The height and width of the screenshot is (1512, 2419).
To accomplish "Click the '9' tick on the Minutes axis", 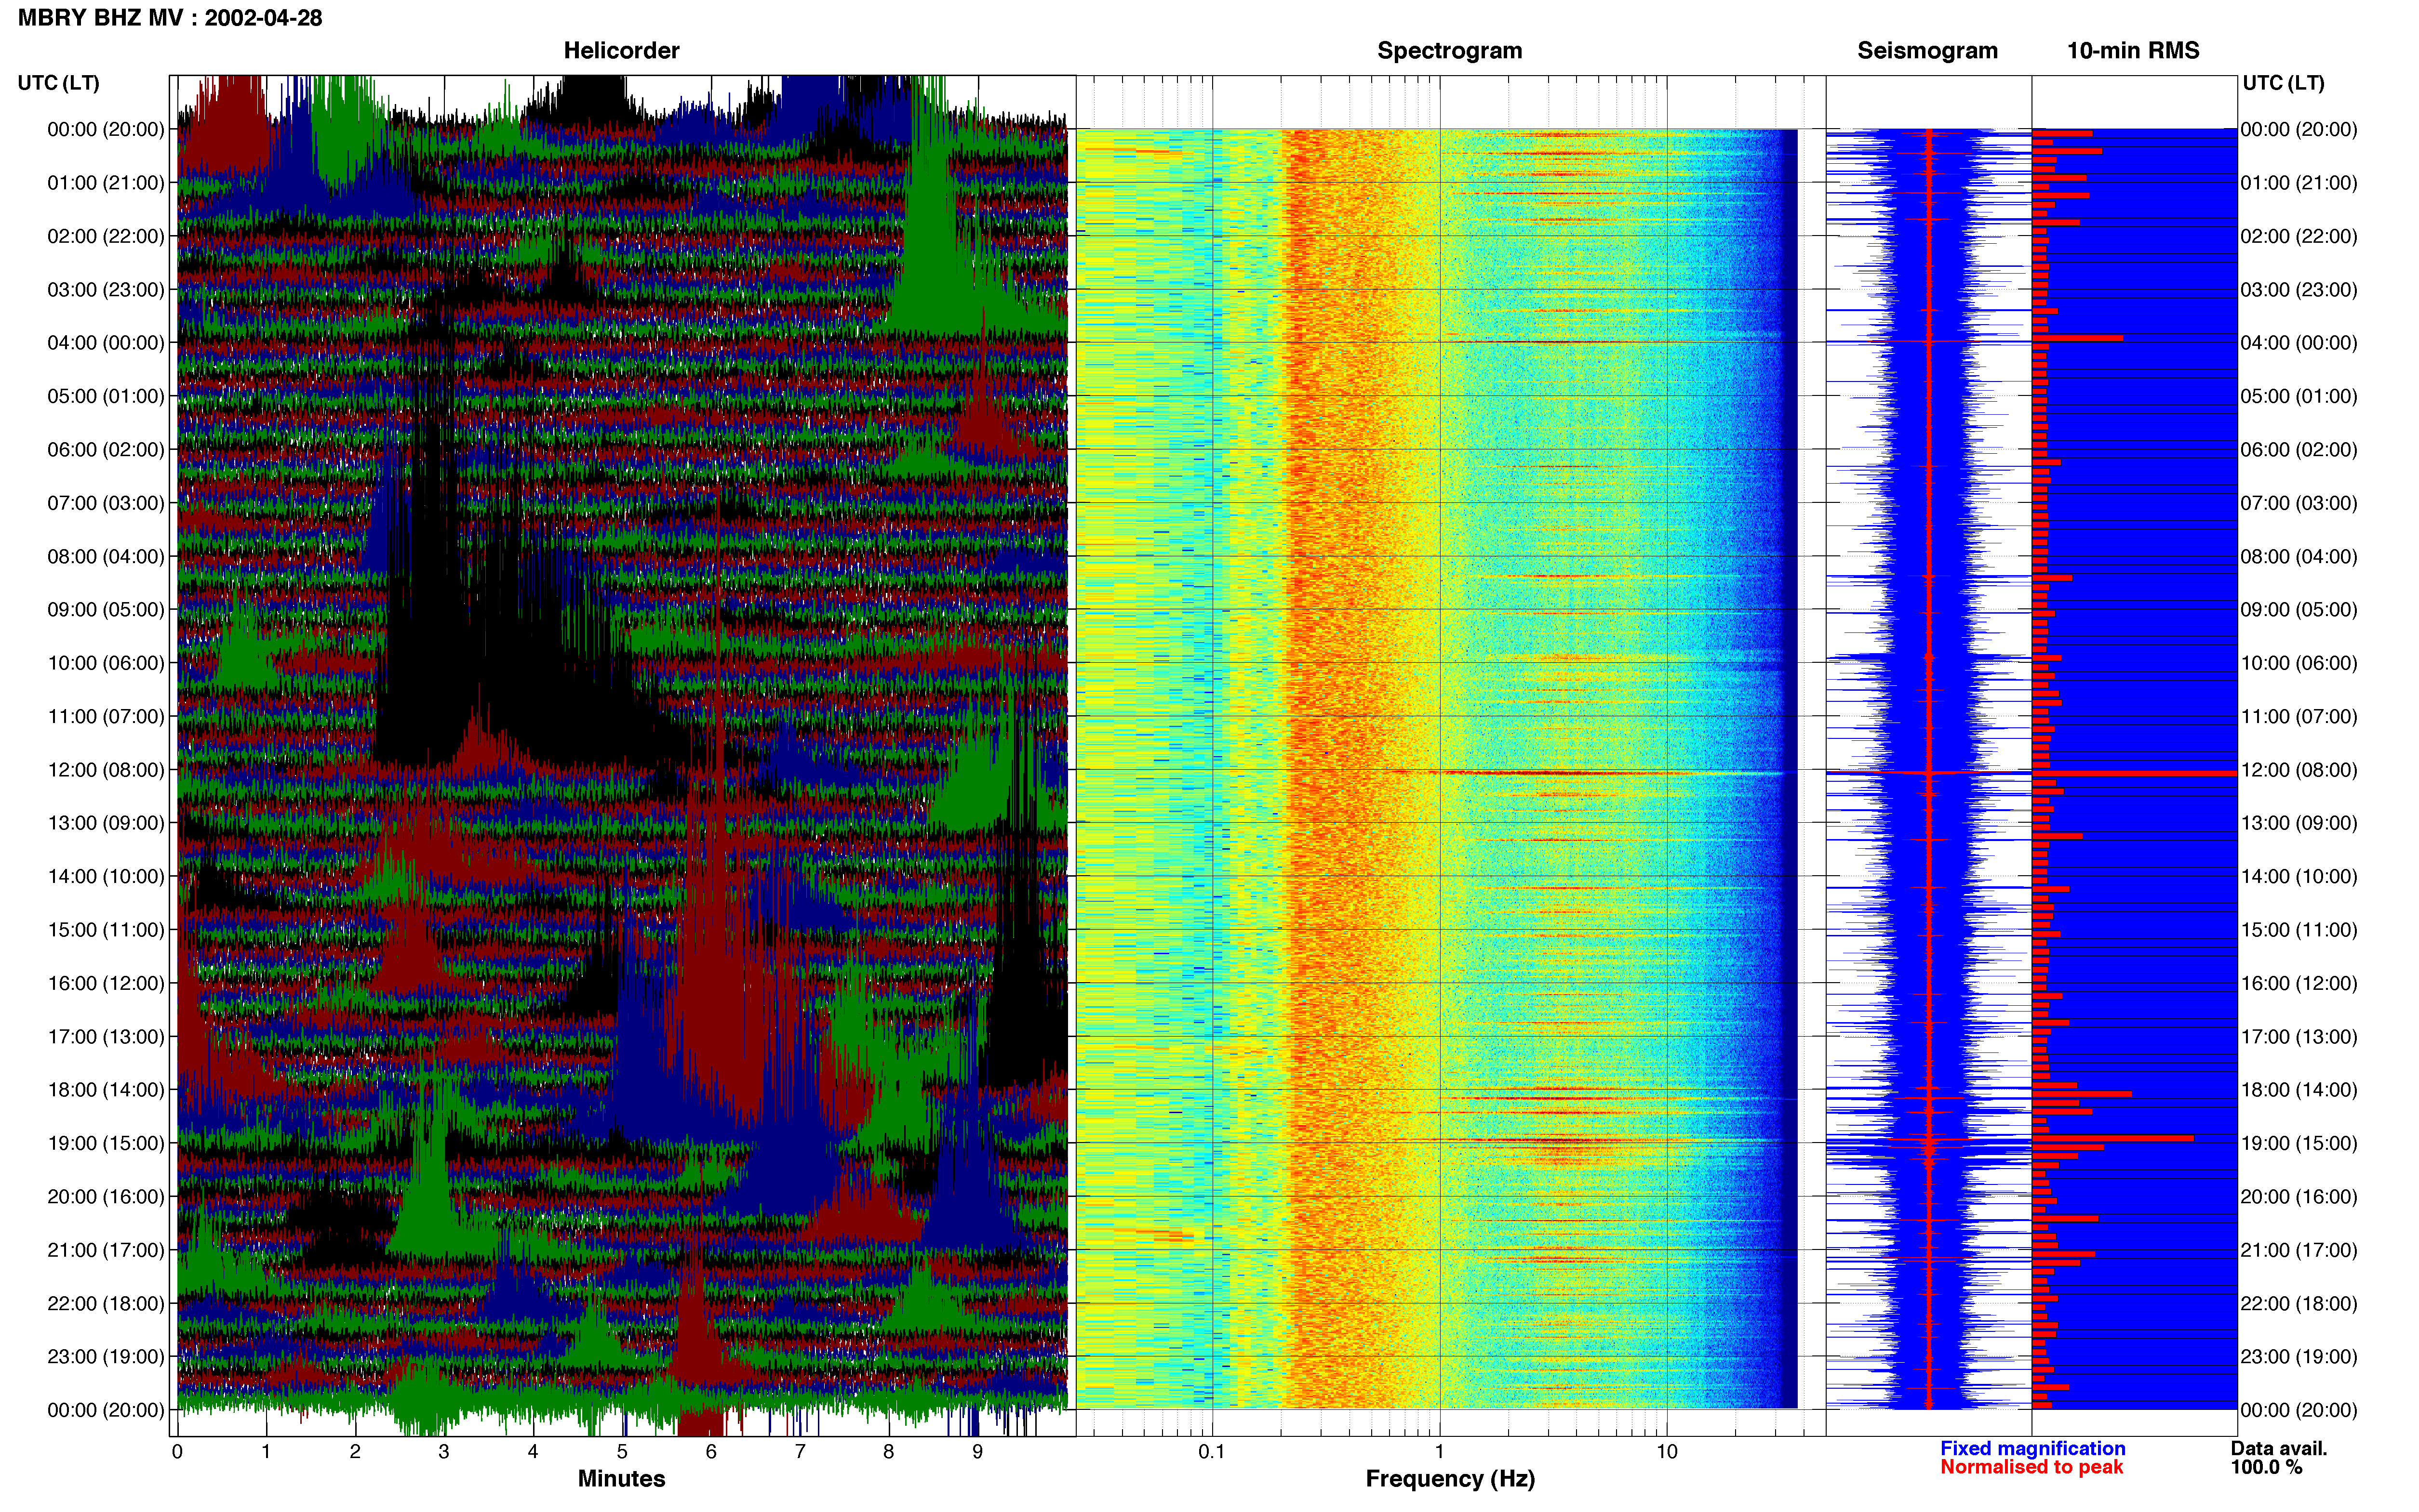I will tap(977, 1452).
